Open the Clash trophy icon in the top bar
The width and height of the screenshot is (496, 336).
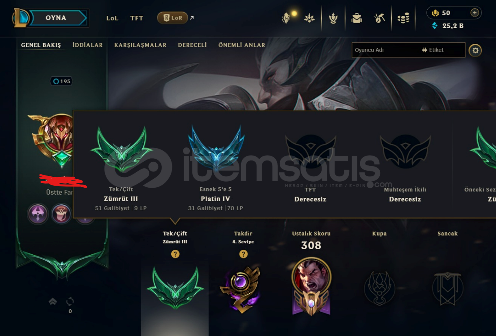pyautogui.click(x=333, y=18)
